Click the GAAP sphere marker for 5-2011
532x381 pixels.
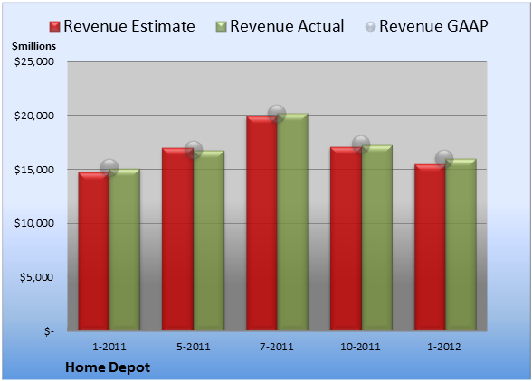tap(194, 149)
